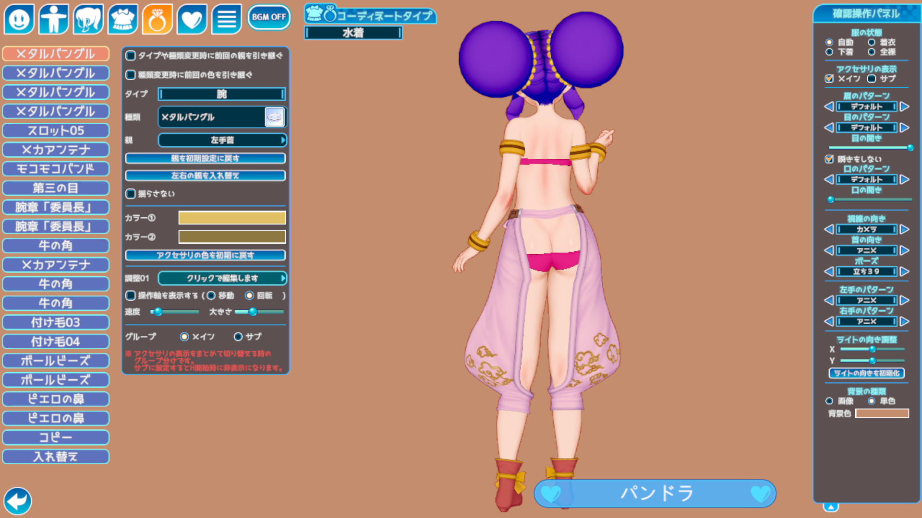Open the coordinate type selector 水着
Image resolution: width=922 pixels, height=518 pixels.
pyautogui.click(x=353, y=33)
